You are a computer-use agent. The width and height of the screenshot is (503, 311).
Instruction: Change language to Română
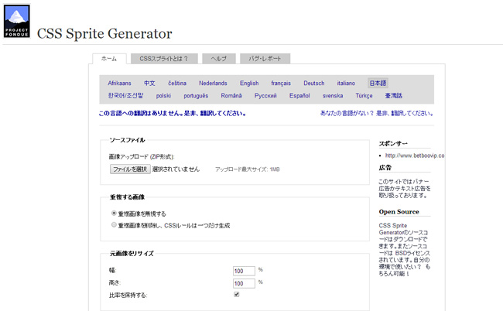[231, 96]
